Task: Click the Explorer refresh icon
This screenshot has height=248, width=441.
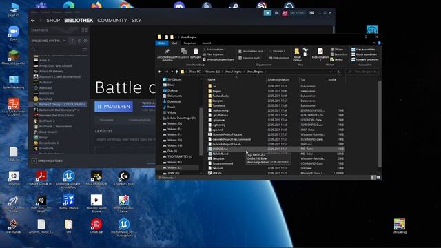Action: pos(338,72)
